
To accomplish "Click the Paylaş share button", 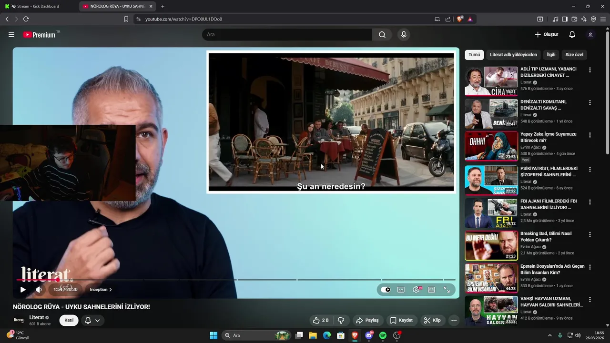I will pos(367,320).
